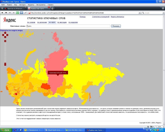The image size is (165, 132).
Task: Reset map with center home button
Action: [5, 35]
